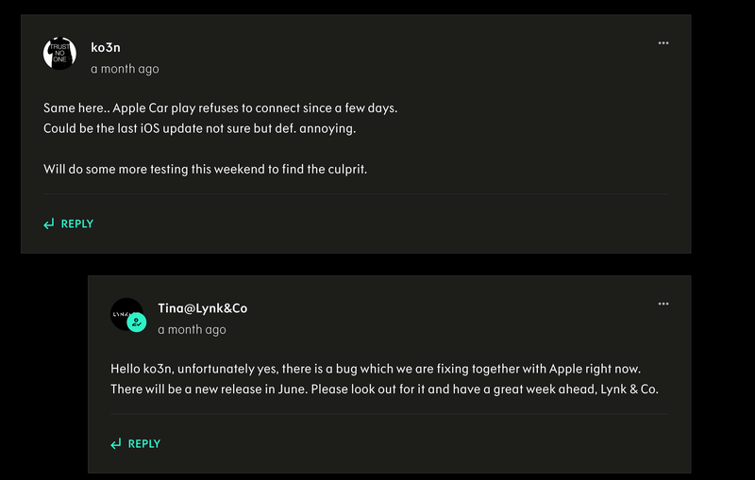The image size is (755, 480).
Task: Open the Tina@Lynk&Co username profile link
Action: tap(203, 308)
